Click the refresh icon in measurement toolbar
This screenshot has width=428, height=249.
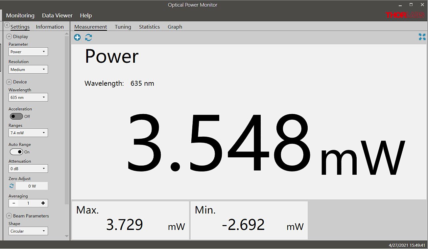pyautogui.click(x=88, y=37)
